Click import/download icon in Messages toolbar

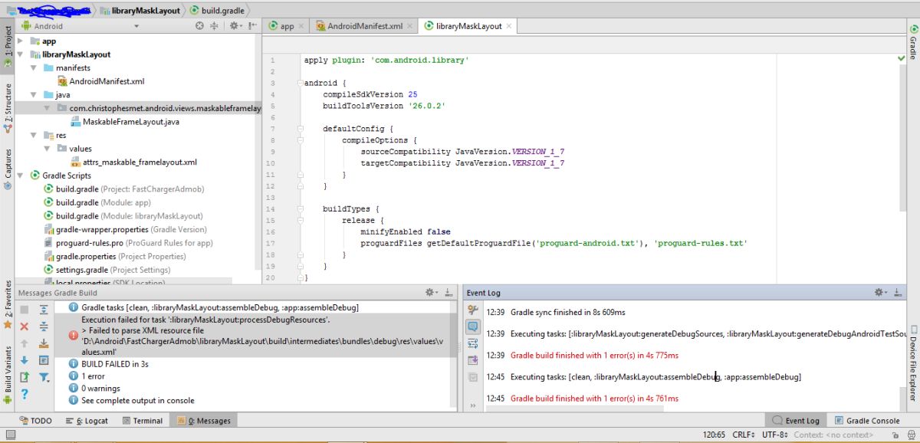[44, 343]
